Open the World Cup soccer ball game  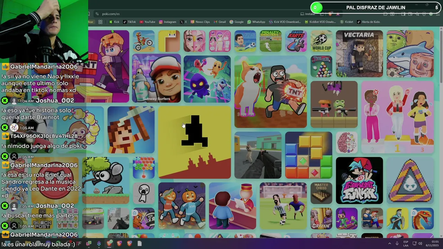pyautogui.click(x=321, y=41)
